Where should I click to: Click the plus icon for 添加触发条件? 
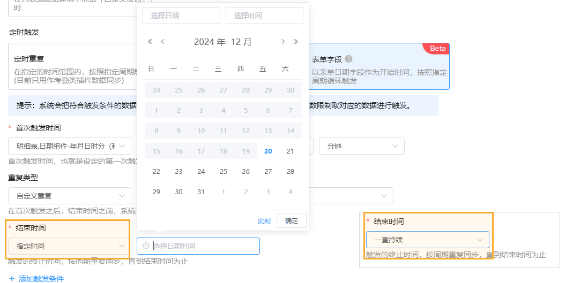click(12, 279)
